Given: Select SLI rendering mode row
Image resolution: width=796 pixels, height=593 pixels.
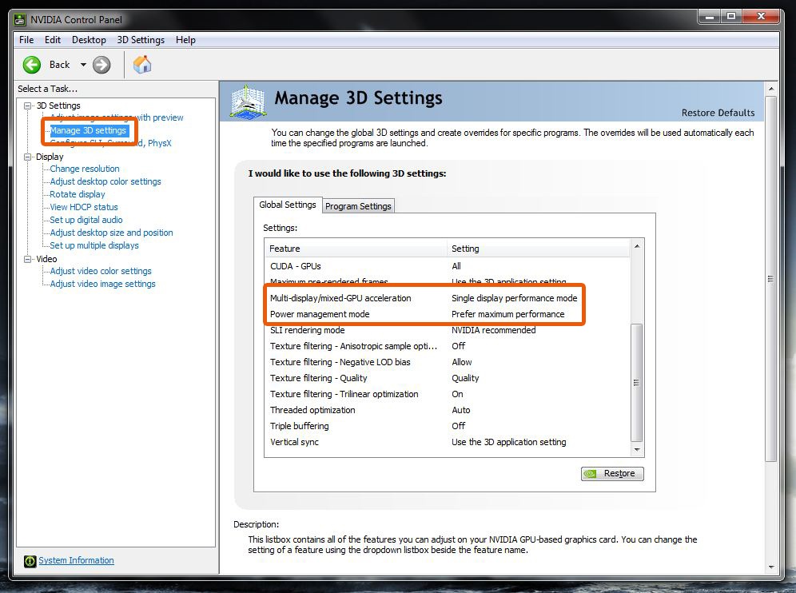Looking at the screenshot, I should 448,330.
